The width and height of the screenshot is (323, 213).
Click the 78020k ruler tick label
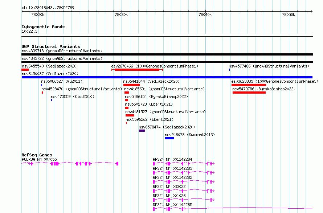[38, 15]
